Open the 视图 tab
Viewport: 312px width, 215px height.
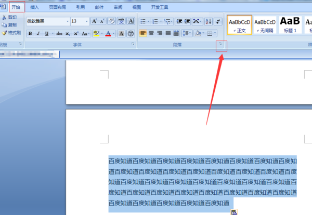(137, 7)
